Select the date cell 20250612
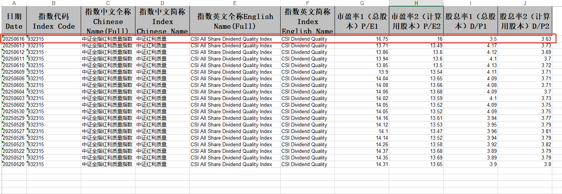The width and height of the screenshot is (562, 194). tap(14, 52)
